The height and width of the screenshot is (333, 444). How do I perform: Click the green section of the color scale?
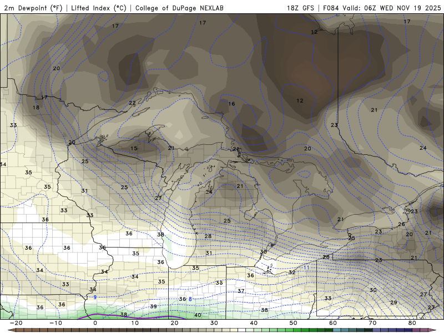point(289,330)
